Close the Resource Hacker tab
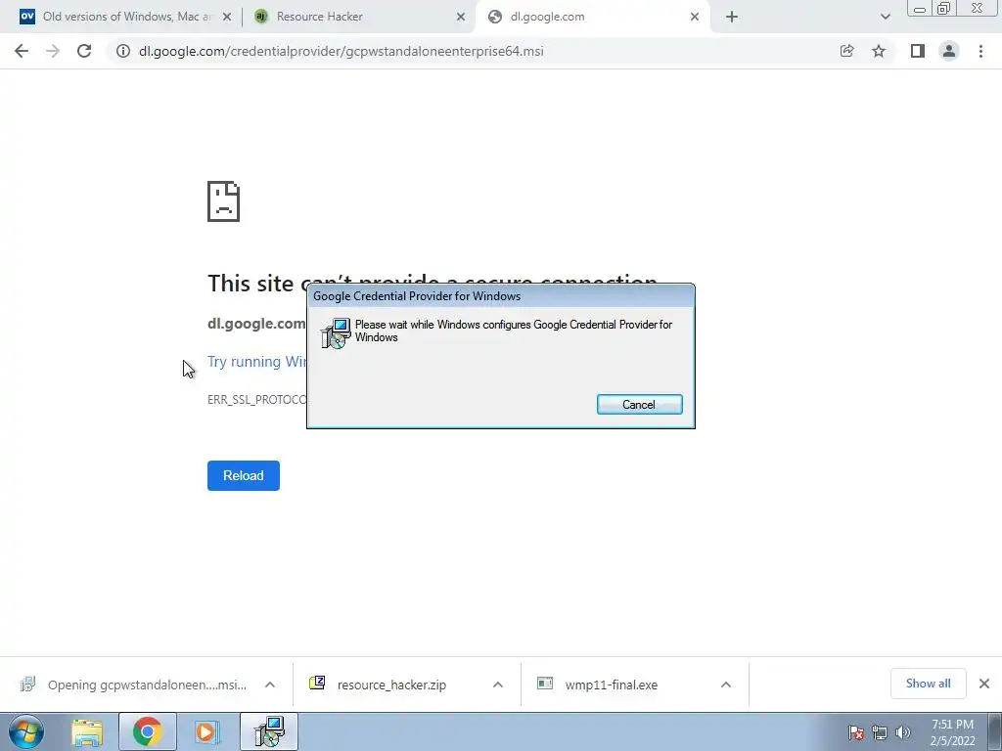Viewport: 1002px width, 751px height. (x=461, y=18)
